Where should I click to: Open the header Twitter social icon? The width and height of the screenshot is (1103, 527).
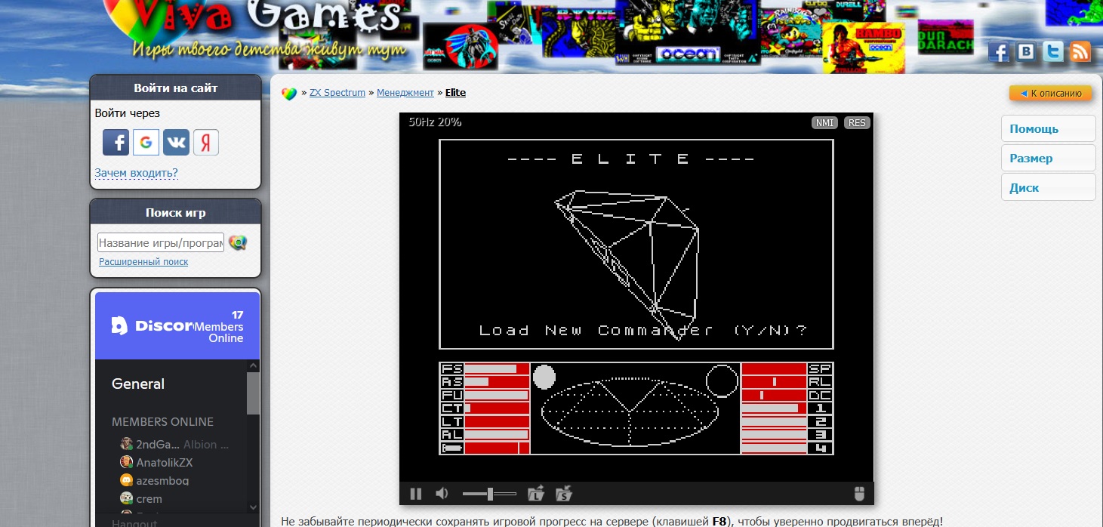pos(1053,51)
